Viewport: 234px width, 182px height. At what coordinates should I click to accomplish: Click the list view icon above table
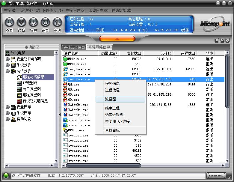click(217, 40)
